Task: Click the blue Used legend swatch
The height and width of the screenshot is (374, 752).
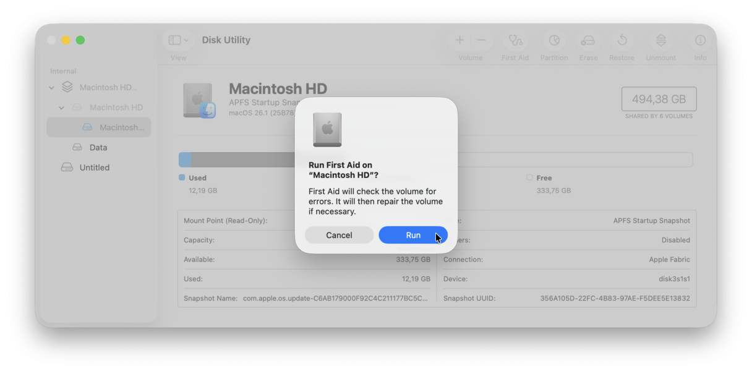Action: click(182, 177)
